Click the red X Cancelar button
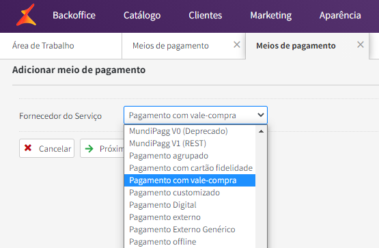This screenshot has width=379, height=248. tap(47, 148)
